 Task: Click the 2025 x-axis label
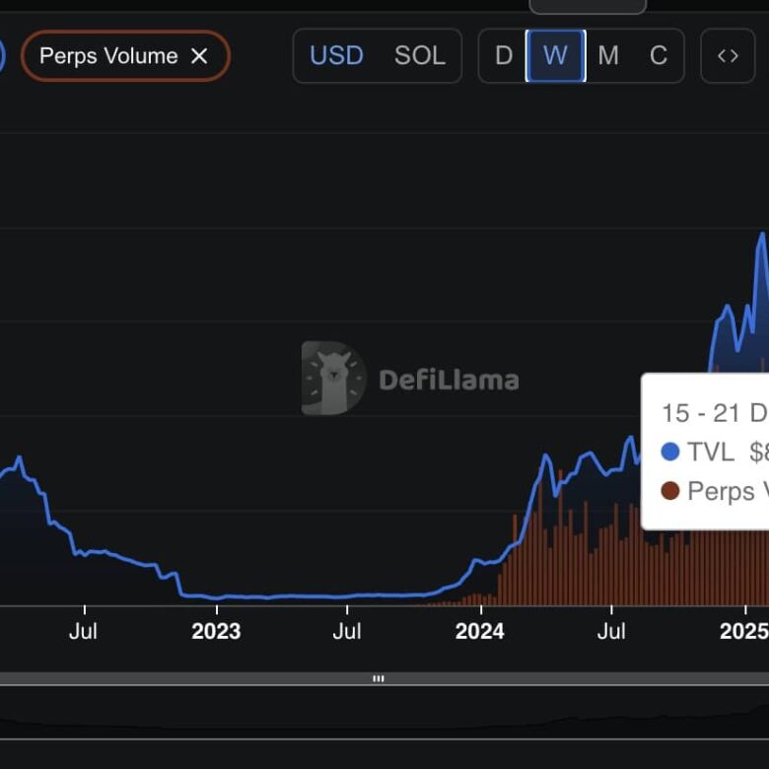point(744,631)
